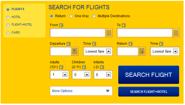Open the Adults count dropdown
185x105 pixels.
coord(59,75)
